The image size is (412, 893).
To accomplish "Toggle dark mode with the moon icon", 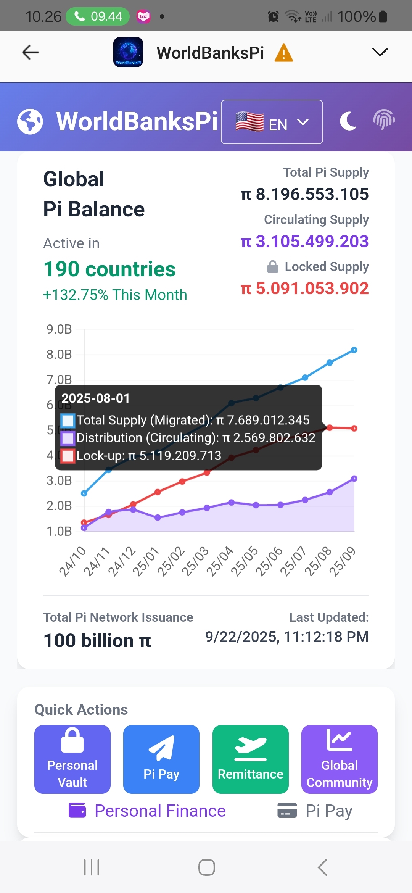I will [348, 121].
